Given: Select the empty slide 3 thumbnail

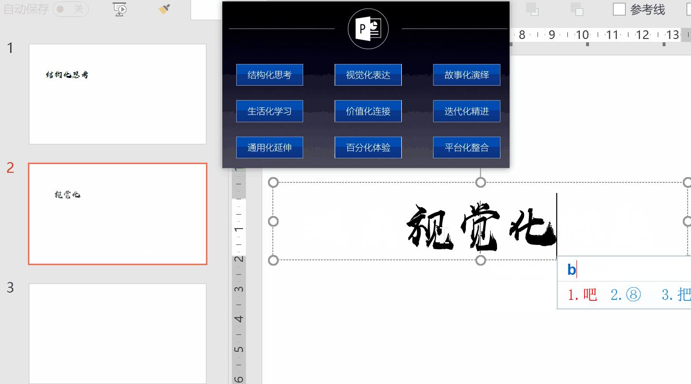Looking at the screenshot, I should pos(117,332).
